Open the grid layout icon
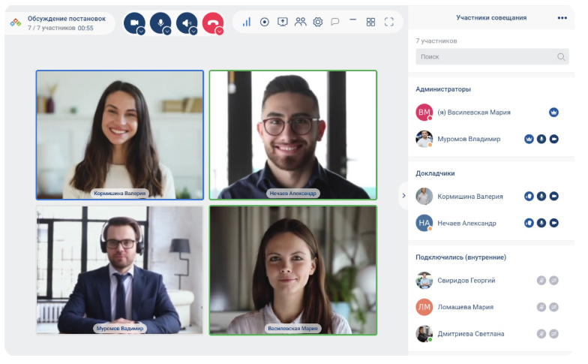This screenshot has width=588, height=364. 370,23
